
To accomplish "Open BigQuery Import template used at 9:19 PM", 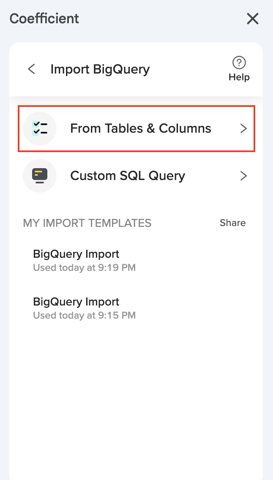I will (x=76, y=254).
